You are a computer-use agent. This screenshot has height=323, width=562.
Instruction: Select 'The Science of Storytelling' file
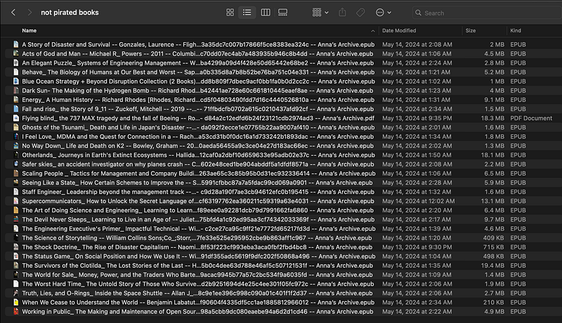click(x=197, y=238)
